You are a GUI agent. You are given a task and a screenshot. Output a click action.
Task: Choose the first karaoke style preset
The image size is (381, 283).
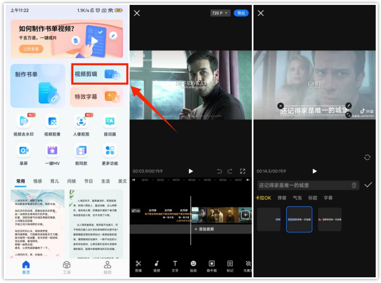[269, 219]
